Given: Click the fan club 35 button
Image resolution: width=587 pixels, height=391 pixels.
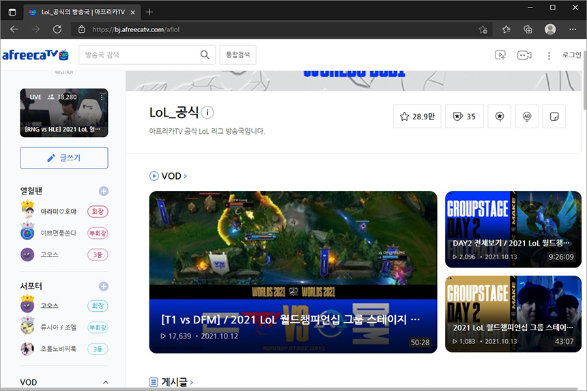Looking at the screenshot, I should (464, 117).
